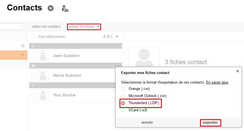Tick the checkbox next to Marie Dubidon
The image size is (244, 131).
pos(33,75)
